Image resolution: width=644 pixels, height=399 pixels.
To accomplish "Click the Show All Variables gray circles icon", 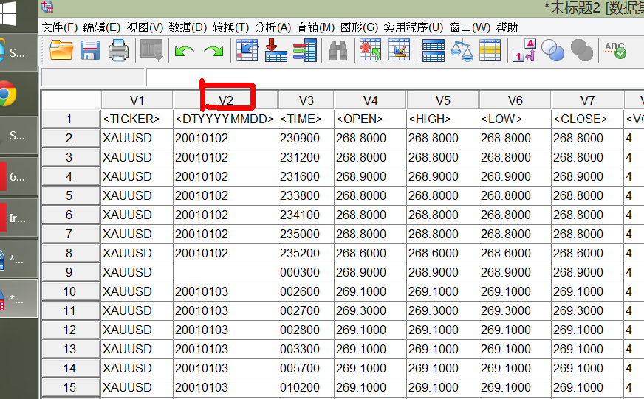I will tap(581, 51).
